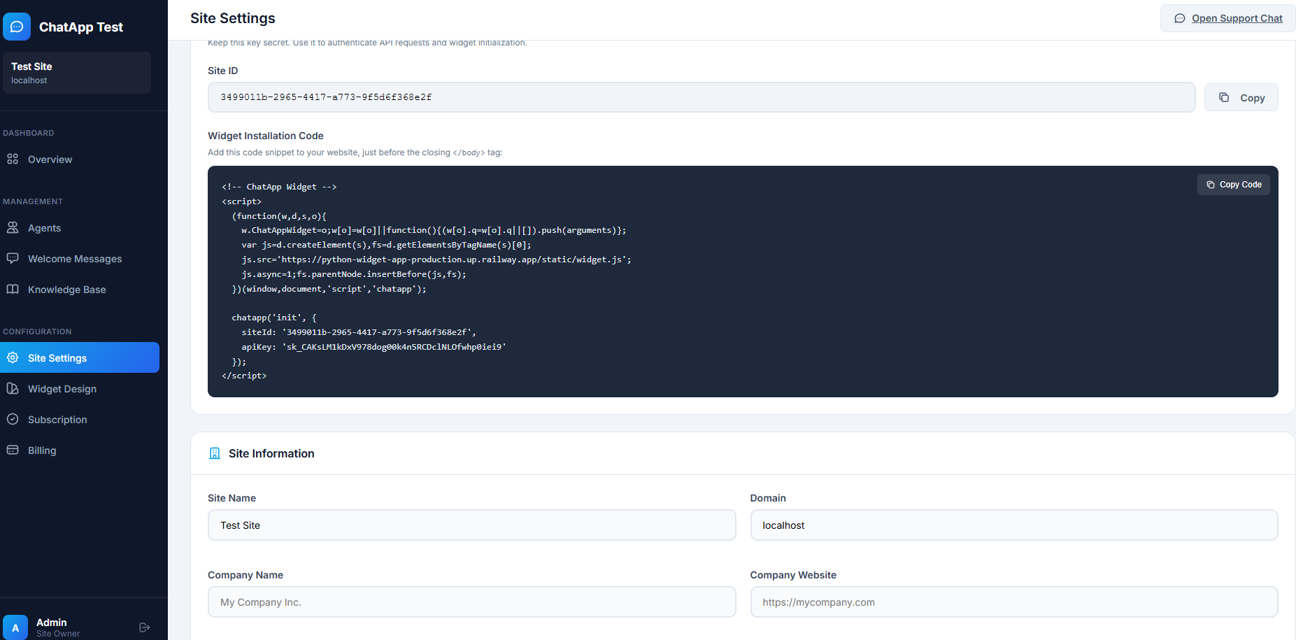Click the ChatApp Test logo icon
Image resolution: width=1296 pixels, height=640 pixels.
16,27
